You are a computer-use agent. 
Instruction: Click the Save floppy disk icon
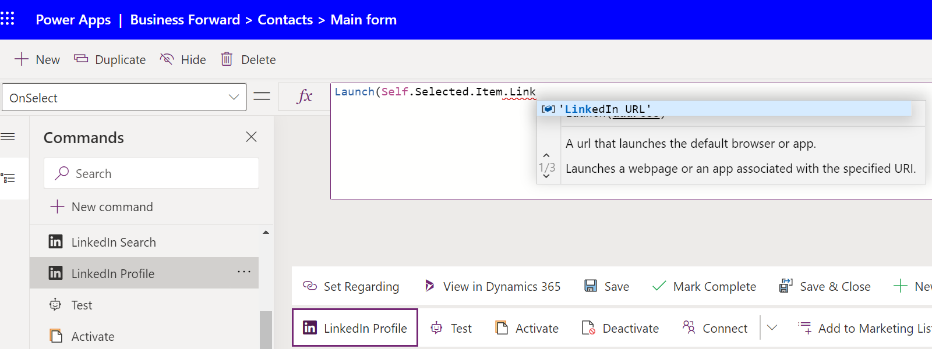click(591, 286)
